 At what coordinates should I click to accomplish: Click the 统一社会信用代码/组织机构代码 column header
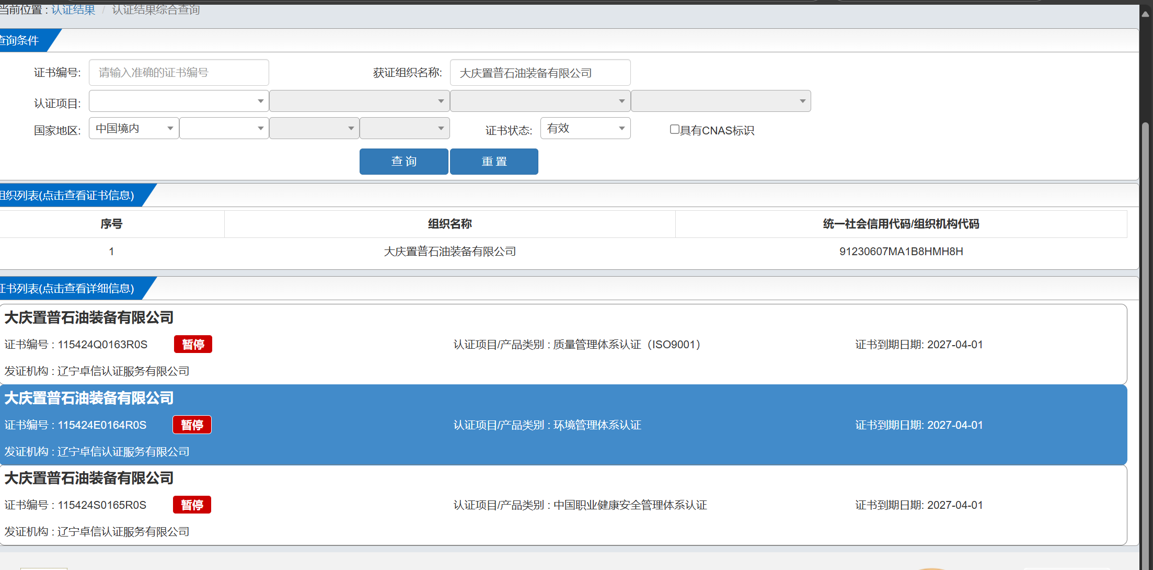[901, 224]
